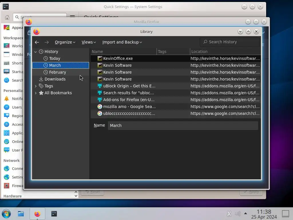Viewport: 293px width, 220px height.
Task: Go back using the Library back arrow
Action: coord(37,42)
